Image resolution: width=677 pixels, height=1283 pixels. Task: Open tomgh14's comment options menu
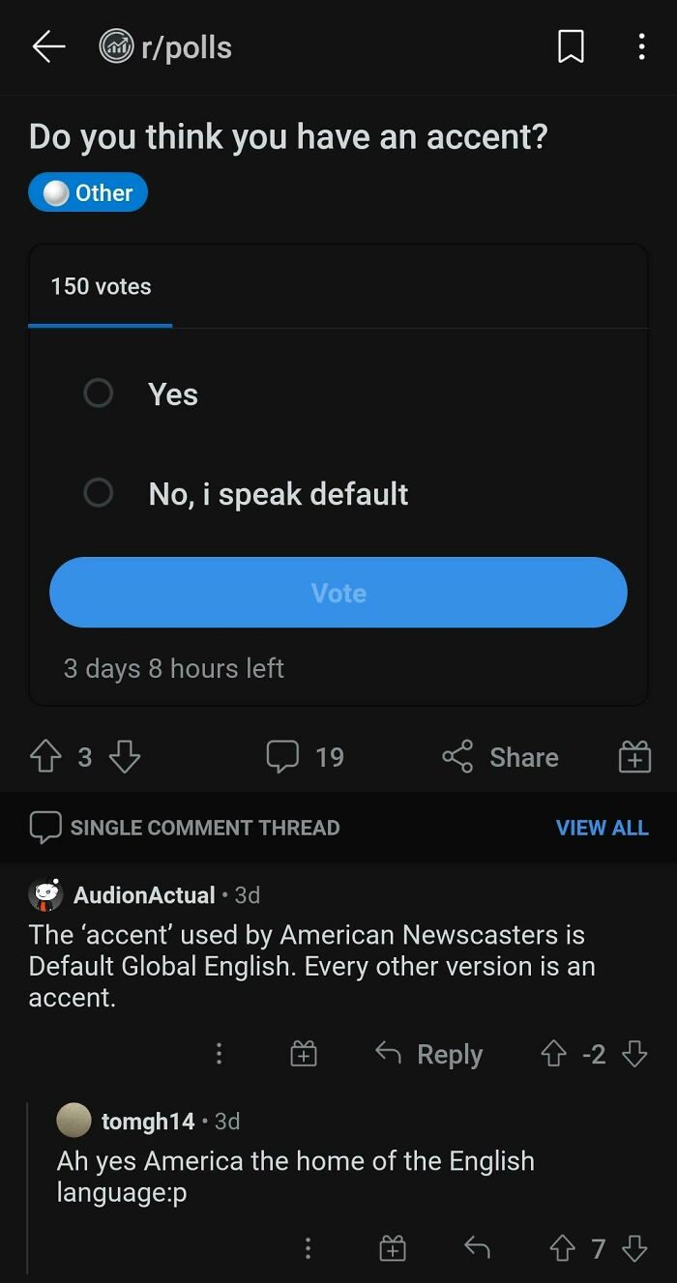click(x=309, y=1248)
